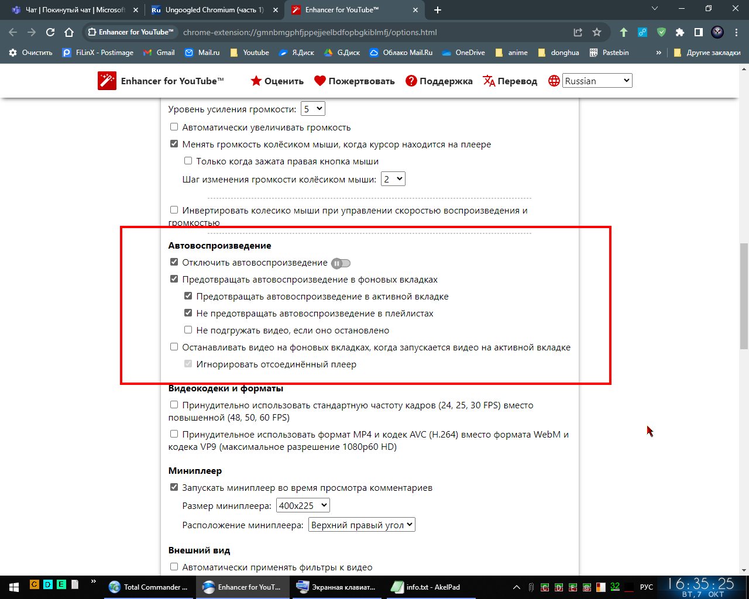Enable 'Автоматически увеличивать громкость' checkbox
This screenshot has width=749, height=599.
pyautogui.click(x=174, y=127)
